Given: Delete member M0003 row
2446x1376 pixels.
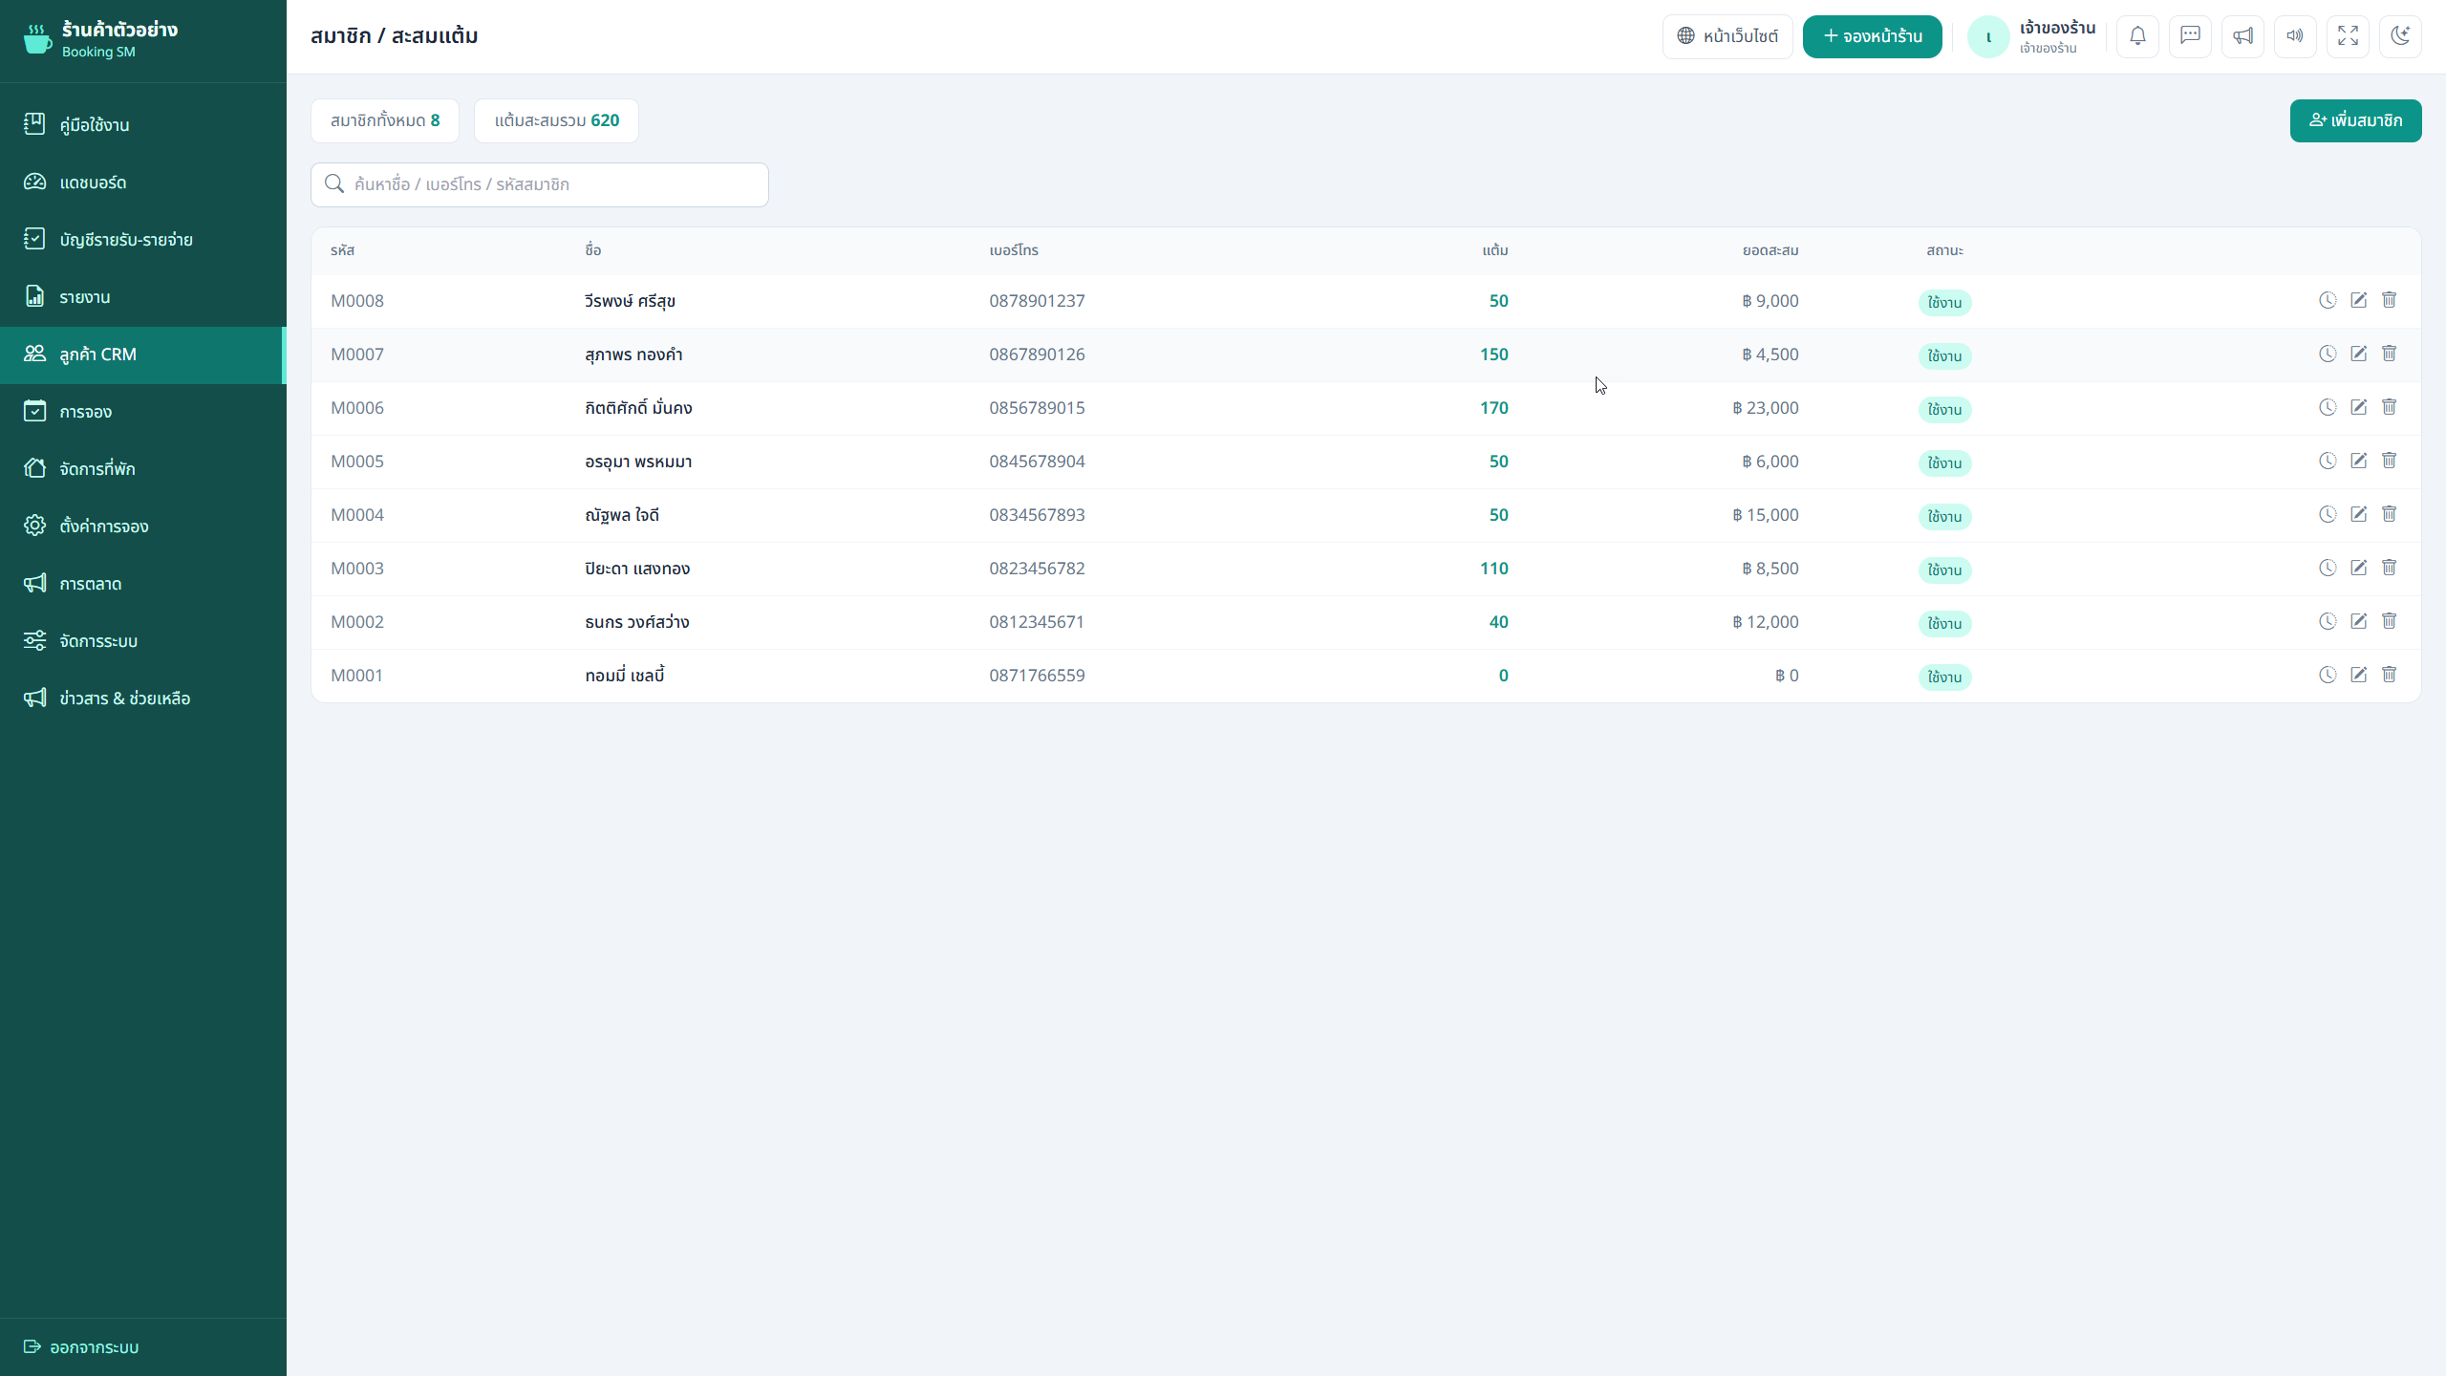Looking at the screenshot, I should (2389, 568).
